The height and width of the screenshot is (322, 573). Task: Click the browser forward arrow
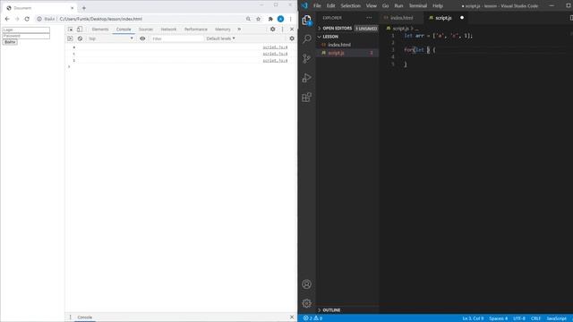click(17, 19)
